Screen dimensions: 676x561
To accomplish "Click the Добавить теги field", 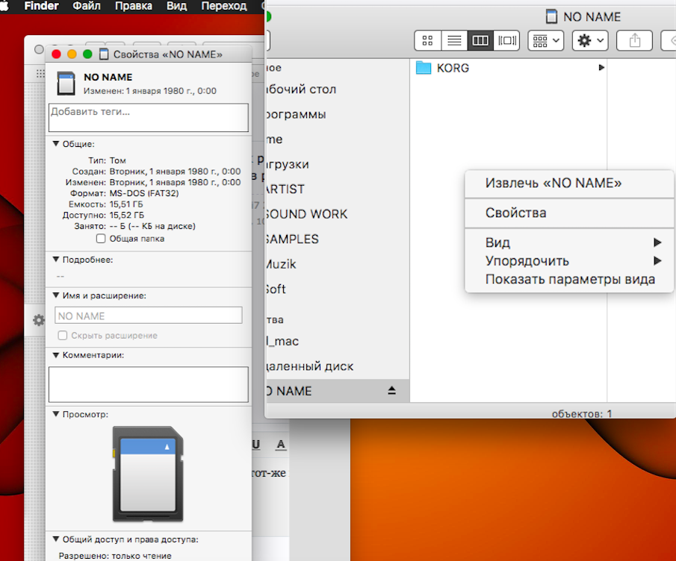I will tap(149, 117).
